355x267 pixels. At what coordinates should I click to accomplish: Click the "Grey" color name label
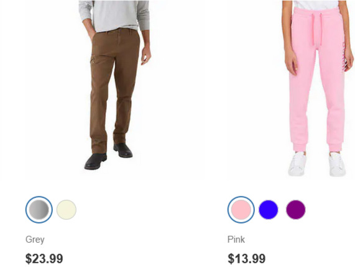(x=35, y=240)
